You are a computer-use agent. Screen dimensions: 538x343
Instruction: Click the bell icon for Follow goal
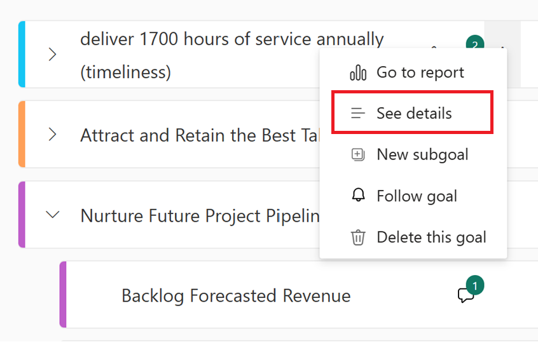pos(358,196)
